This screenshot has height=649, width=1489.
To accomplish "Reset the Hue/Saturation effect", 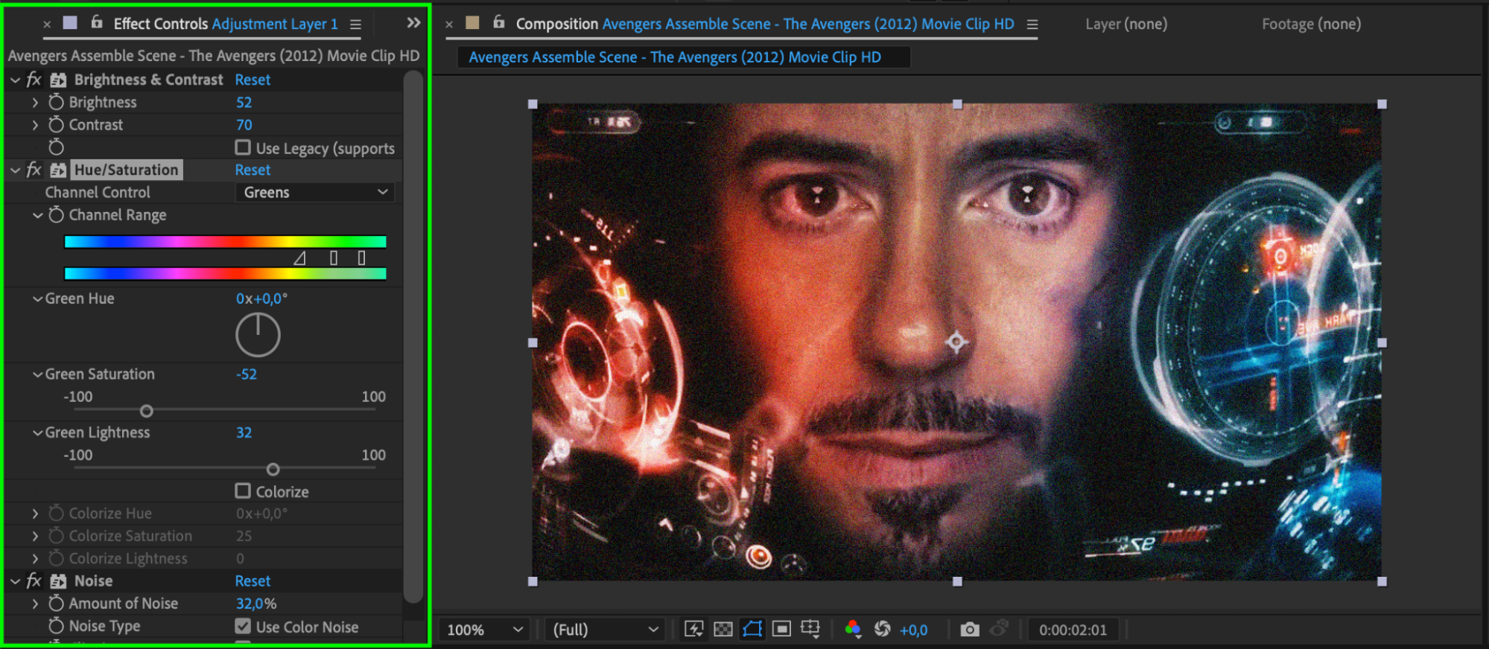I will pos(253,170).
